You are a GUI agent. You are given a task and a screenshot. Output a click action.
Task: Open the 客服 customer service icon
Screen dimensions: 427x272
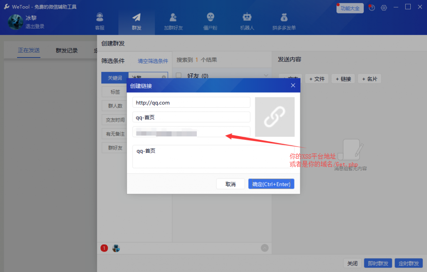100,18
